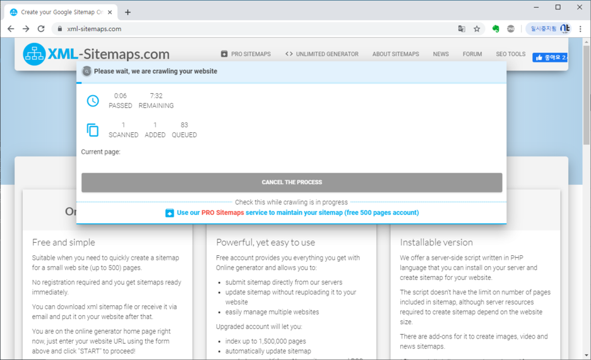
Task: Open the PRO Sitemaps service link
Action: [x=298, y=212]
